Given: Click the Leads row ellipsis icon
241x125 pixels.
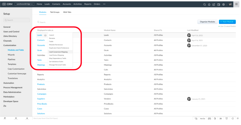Looking at the screenshot, I should [x=45, y=35].
